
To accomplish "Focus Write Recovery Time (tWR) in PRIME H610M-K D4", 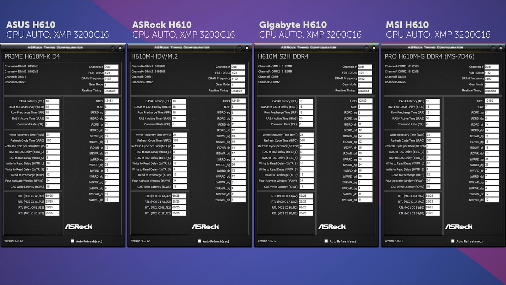I will click(x=53, y=135).
